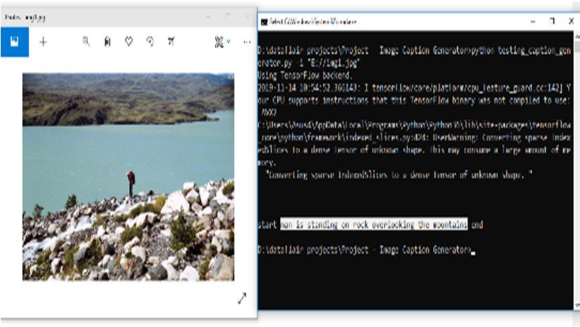Click the lake photo in Photos viewer
The height and width of the screenshot is (327, 580).
pos(128,177)
